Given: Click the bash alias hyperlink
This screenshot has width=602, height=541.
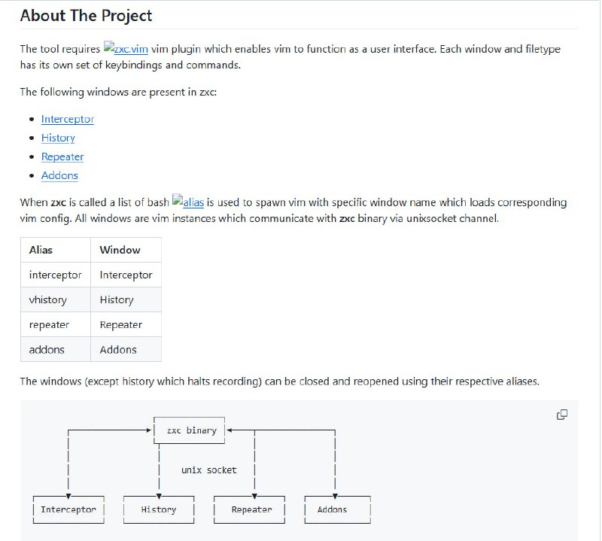Looking at the screenshot, I should pos(194,202).
